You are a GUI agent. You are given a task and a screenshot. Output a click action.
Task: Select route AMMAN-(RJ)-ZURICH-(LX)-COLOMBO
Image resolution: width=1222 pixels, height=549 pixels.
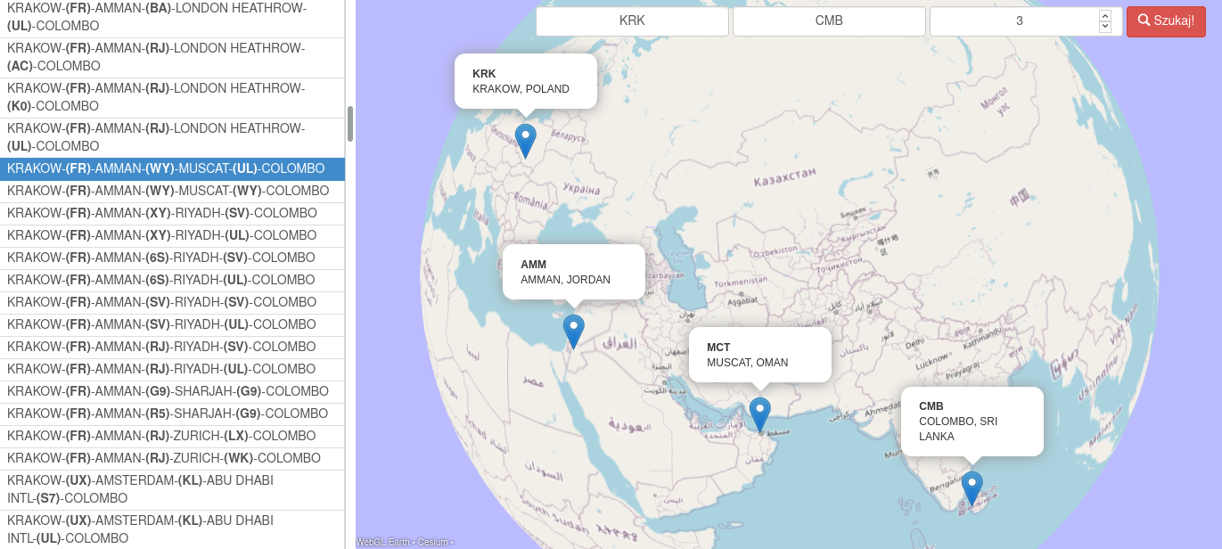point(172,437)
